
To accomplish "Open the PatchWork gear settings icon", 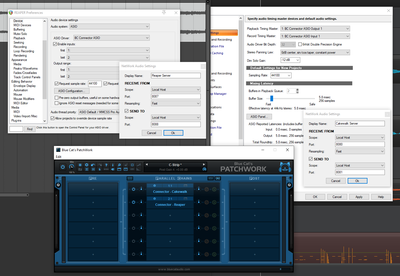I will 87,165.
